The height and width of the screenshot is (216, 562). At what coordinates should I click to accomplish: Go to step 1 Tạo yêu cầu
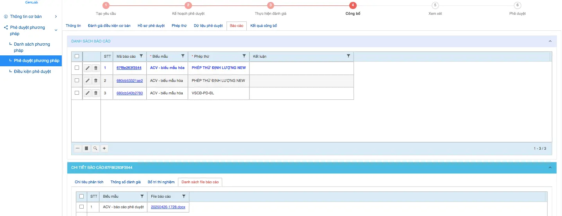click(x=106, y=5)
